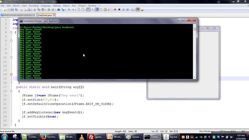Collapse the code fold at line 10
This screenshot has height=140, width=249.
pos(11,58)
